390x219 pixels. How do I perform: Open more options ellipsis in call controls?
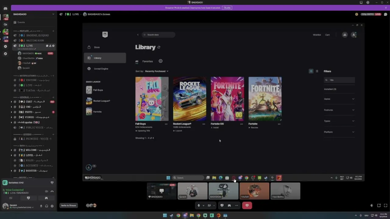click(236, 205)
